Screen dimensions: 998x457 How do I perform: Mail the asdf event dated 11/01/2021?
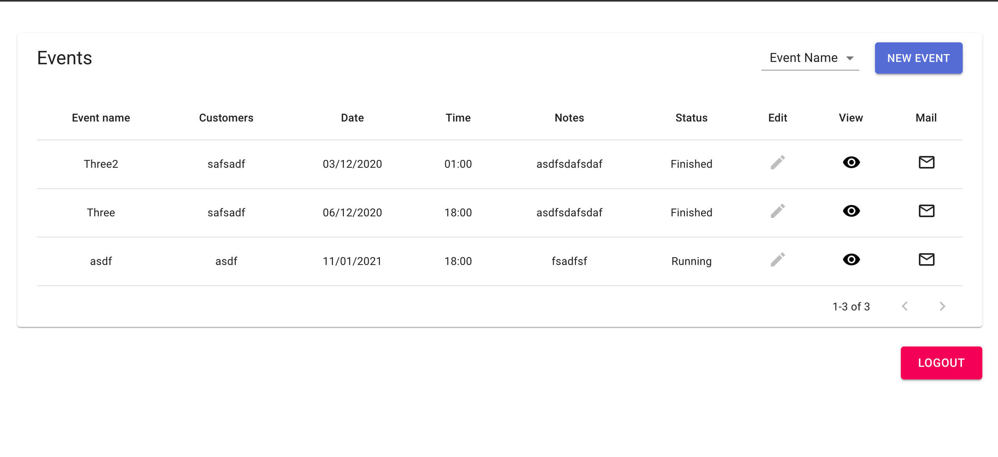click(926, 259)
